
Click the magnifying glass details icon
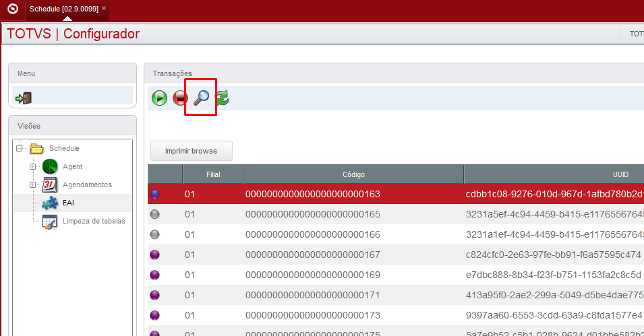point(201,98)
